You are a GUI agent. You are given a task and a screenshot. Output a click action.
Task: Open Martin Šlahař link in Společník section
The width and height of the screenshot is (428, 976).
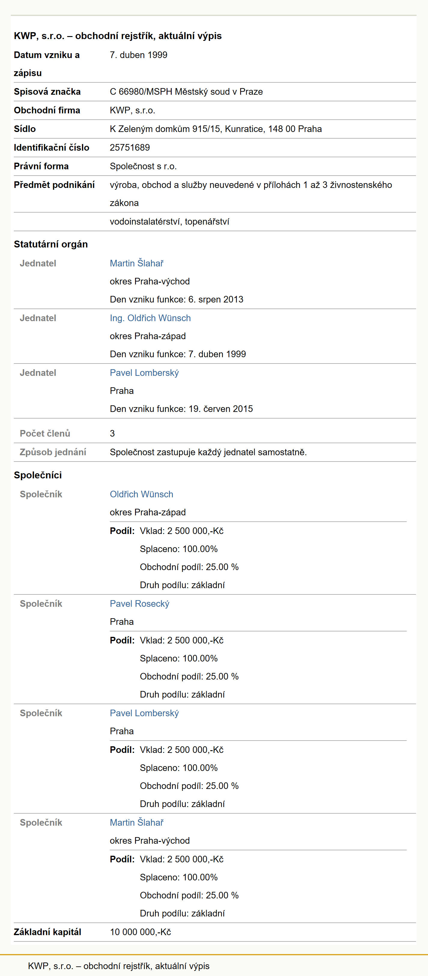[x=137, y=823]
